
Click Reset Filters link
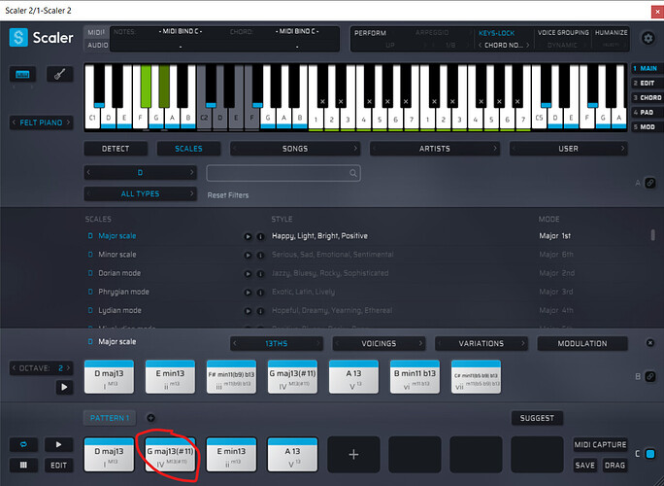pos(228,195)
